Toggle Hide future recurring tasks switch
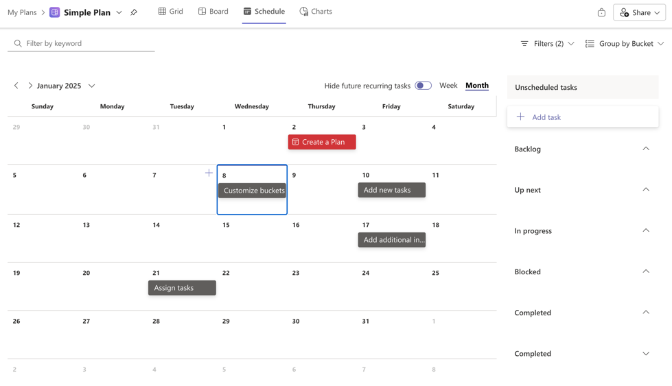672x386 pixels. (423, 86)
